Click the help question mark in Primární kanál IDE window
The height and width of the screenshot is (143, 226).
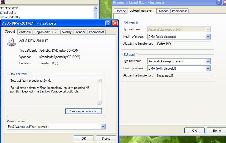pyautogui.click(x=219, y=2)
